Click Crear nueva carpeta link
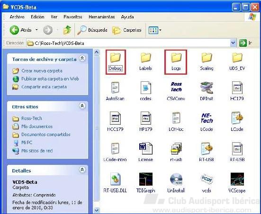Image resolution: width=261 pixels, height=214 pixels. [x=42, y=71]
